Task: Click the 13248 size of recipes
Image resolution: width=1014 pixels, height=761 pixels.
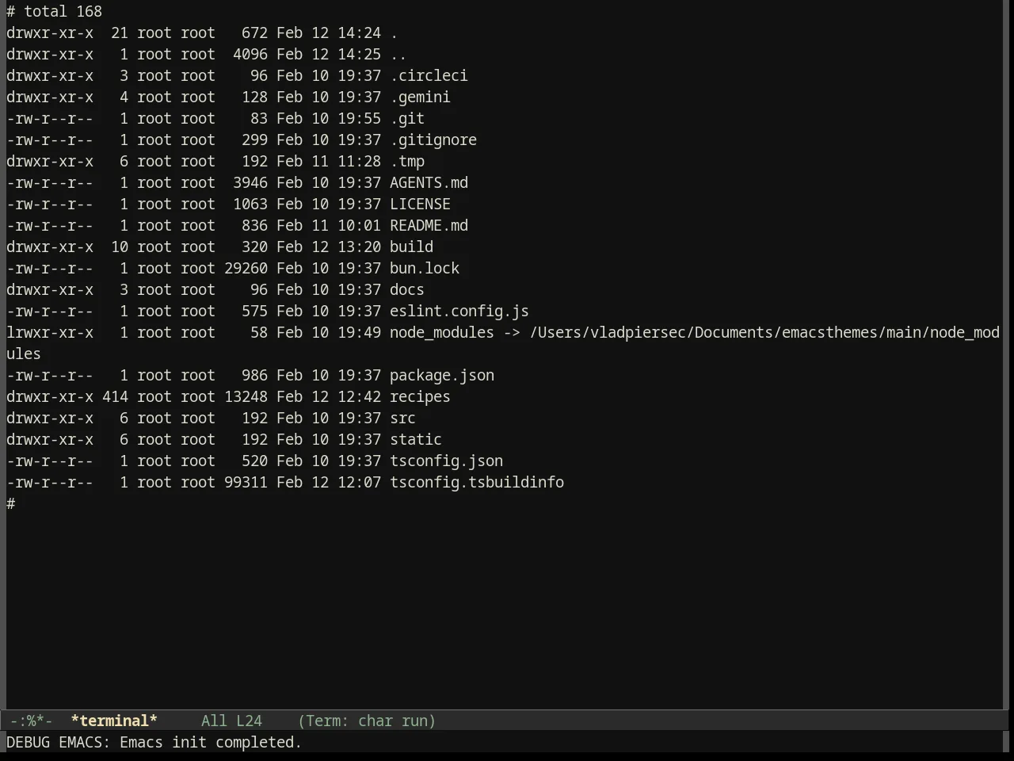Action: tap(246, 396)
